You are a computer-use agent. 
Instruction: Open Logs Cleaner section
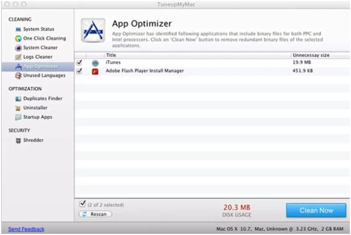[x=38, y=57]
